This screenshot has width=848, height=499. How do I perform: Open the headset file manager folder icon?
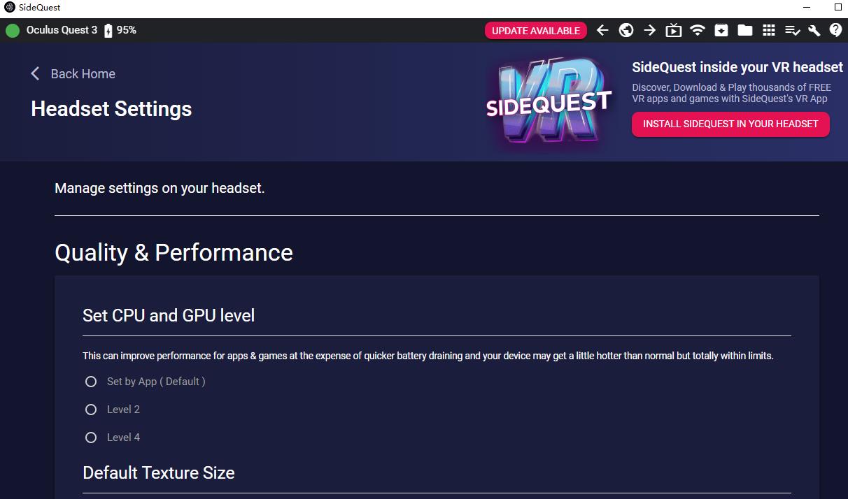[x=744, y=30]
